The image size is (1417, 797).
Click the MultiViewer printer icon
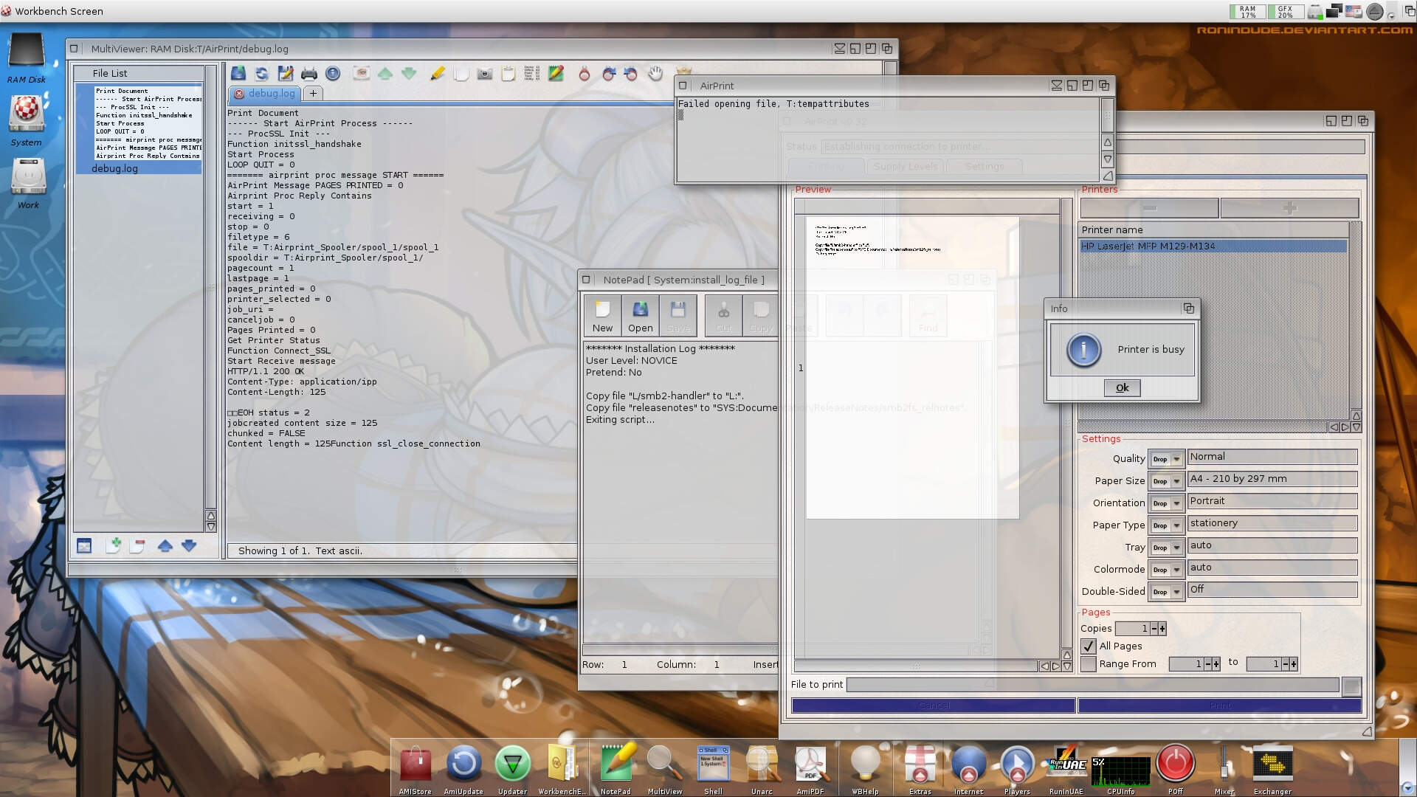tap(309, 73)
